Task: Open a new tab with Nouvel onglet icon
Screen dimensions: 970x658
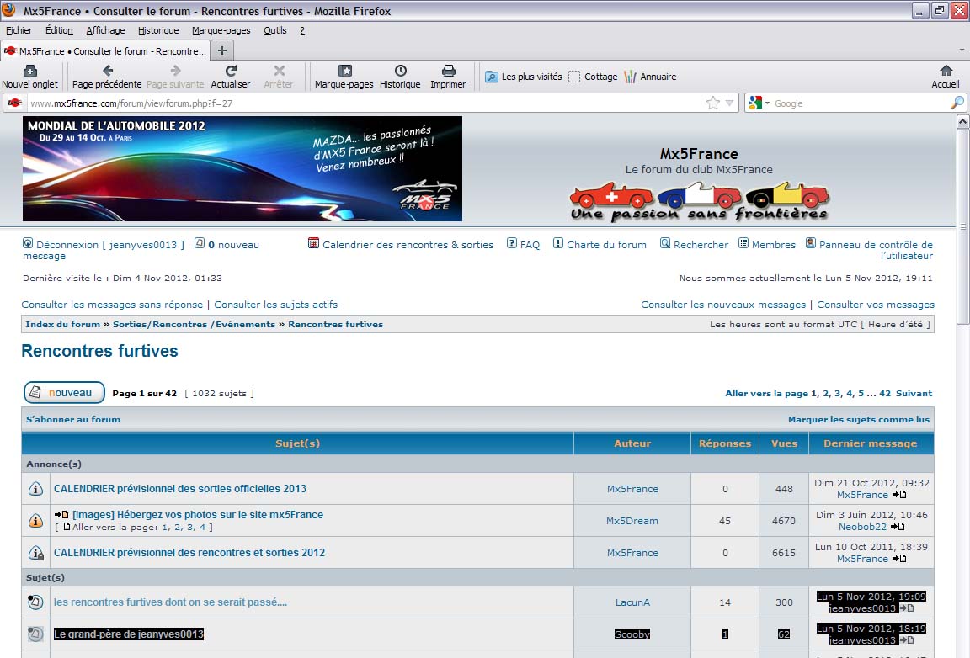Action: (x=29, y=71)
